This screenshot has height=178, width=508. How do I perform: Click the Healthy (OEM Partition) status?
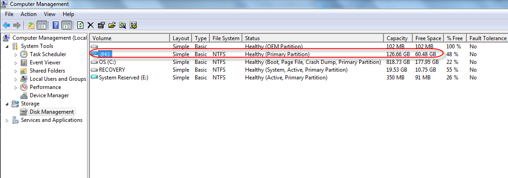click(x=274, y=47)
